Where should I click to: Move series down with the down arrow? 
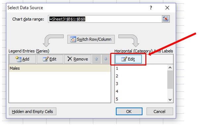pos(106,59)
